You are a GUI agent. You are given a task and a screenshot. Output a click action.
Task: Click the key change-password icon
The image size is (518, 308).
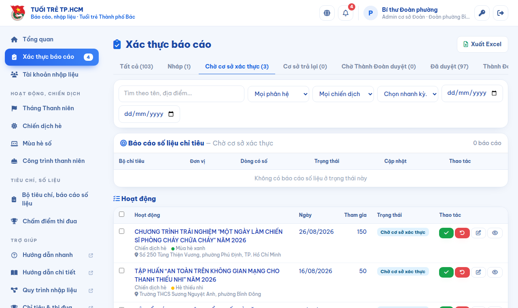pyautogui.click(x=482, y=13)
